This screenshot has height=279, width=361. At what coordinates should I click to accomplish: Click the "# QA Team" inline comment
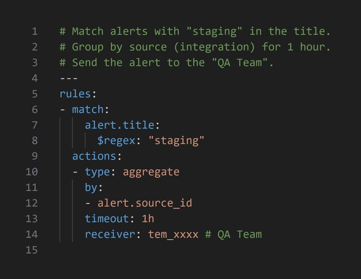click(x=233, y=234)
